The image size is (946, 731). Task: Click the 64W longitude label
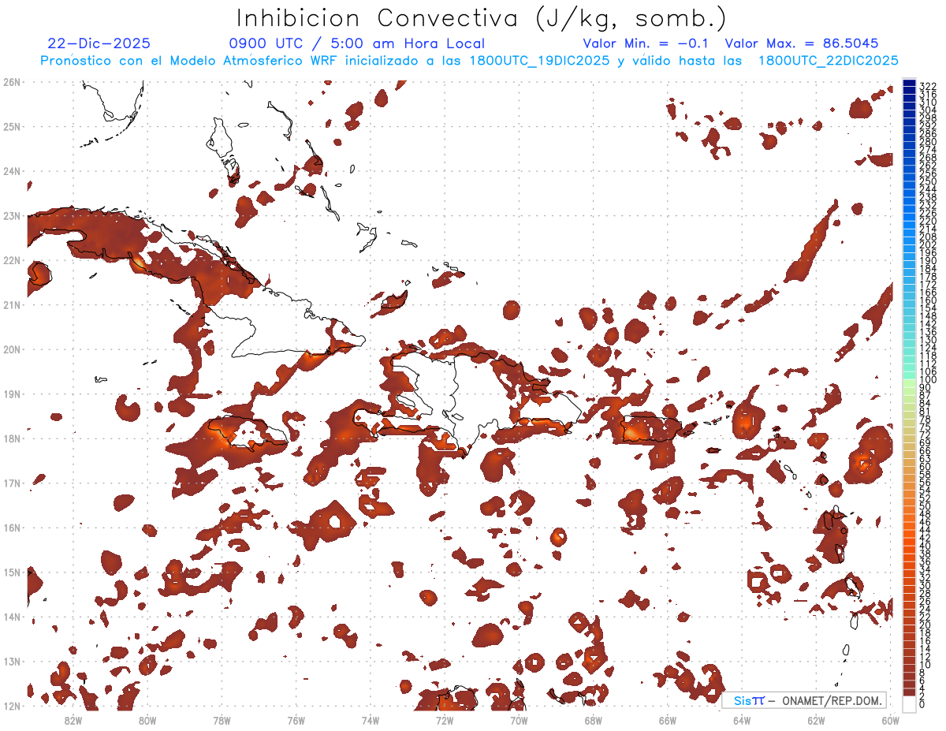[x=742, y=719]
